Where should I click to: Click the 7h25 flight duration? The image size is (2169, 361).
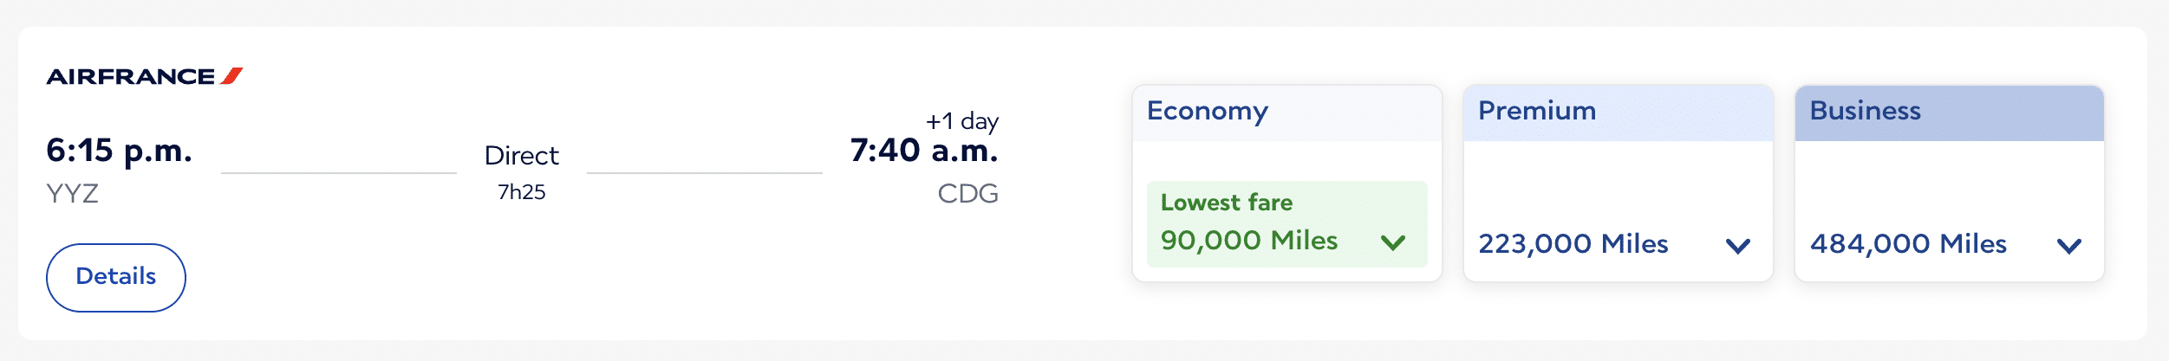coord(521,192)
